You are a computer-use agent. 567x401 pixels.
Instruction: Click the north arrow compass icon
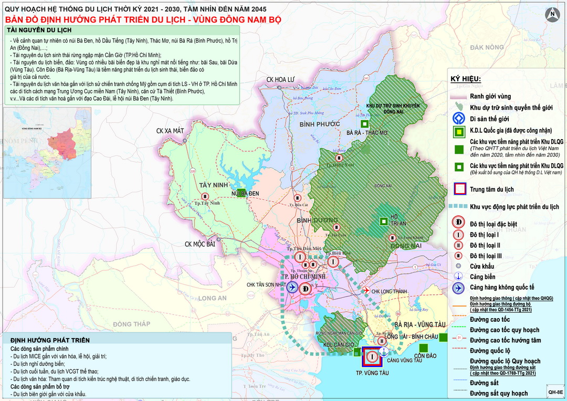pyautogui.click(x=552, y=14)
